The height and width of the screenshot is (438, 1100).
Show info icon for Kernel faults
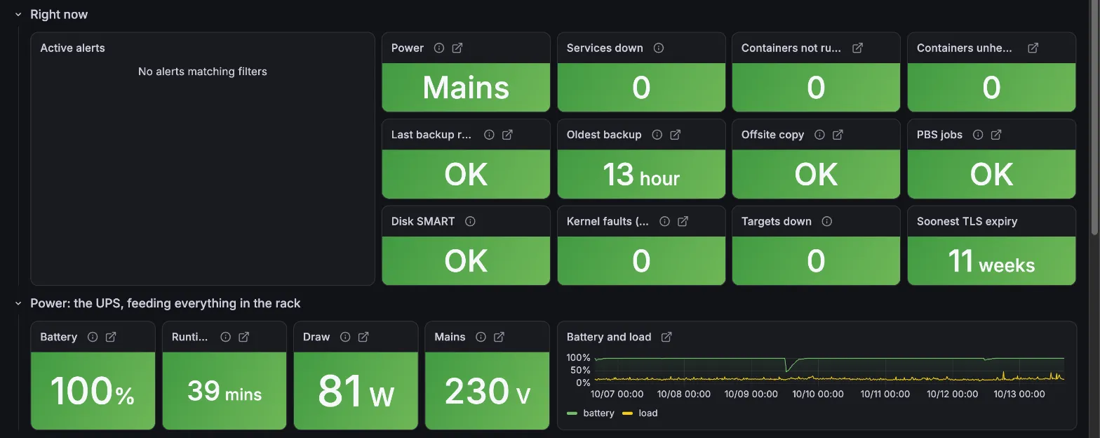[x=665, y=221]
